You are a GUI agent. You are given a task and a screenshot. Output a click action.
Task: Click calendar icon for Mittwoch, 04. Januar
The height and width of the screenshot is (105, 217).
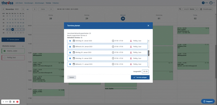pos(74,47)
